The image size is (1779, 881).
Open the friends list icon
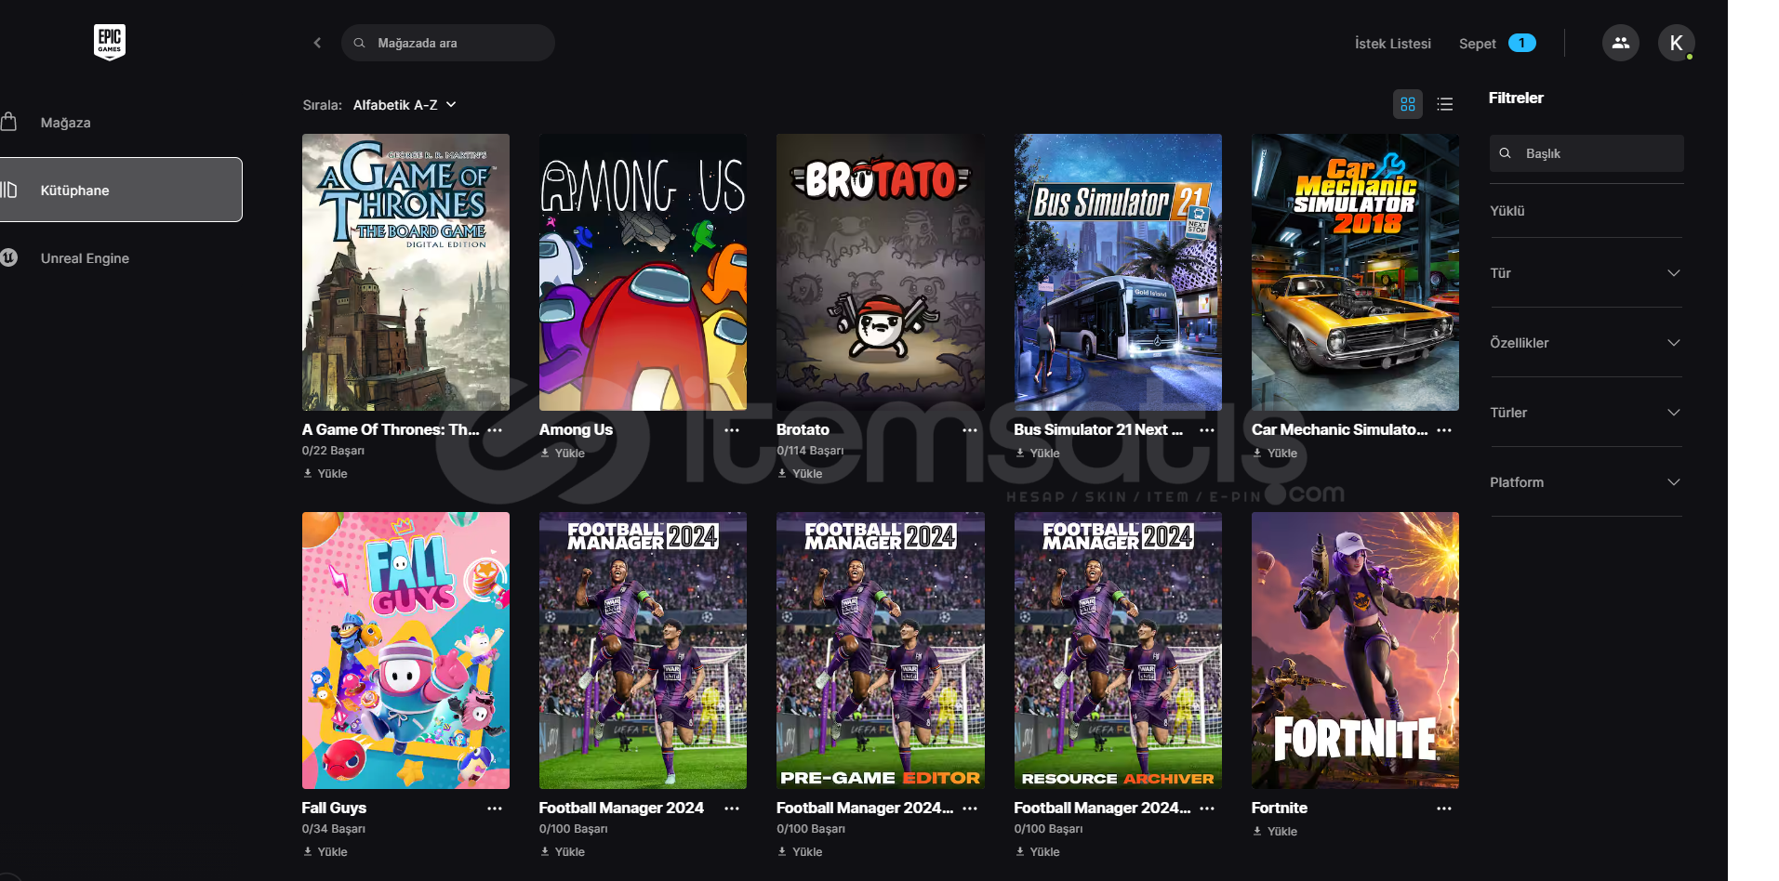coord(1620,43)
